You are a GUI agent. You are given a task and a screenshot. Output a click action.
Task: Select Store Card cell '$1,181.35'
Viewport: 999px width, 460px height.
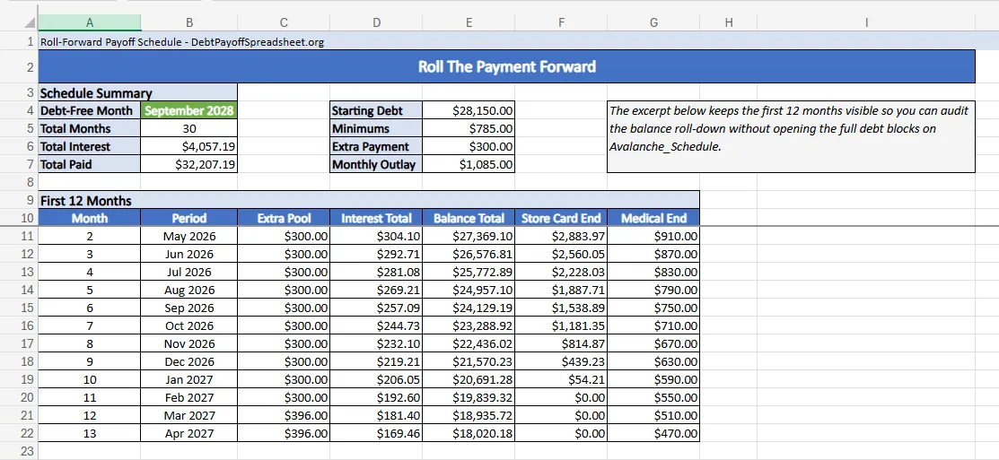point(561,325)
